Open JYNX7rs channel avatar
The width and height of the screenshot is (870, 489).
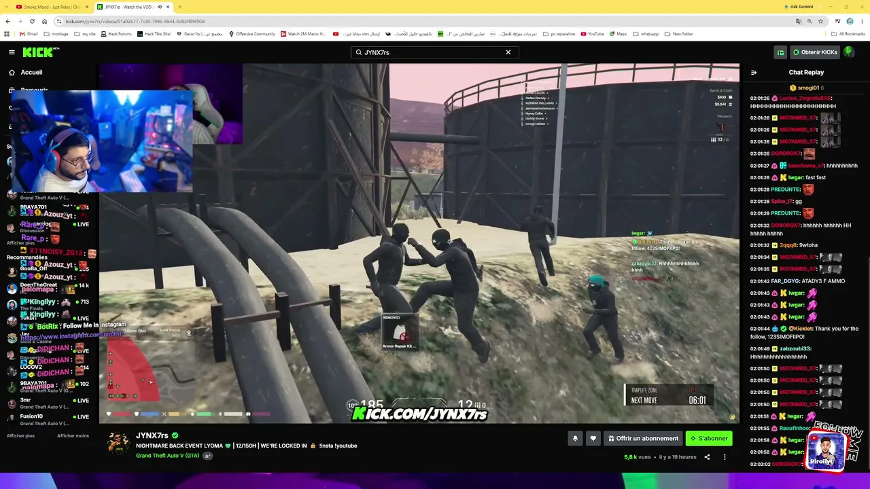(118, 443)
